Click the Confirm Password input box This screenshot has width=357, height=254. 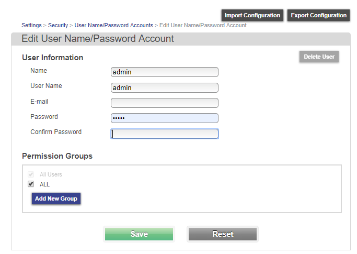165,134
